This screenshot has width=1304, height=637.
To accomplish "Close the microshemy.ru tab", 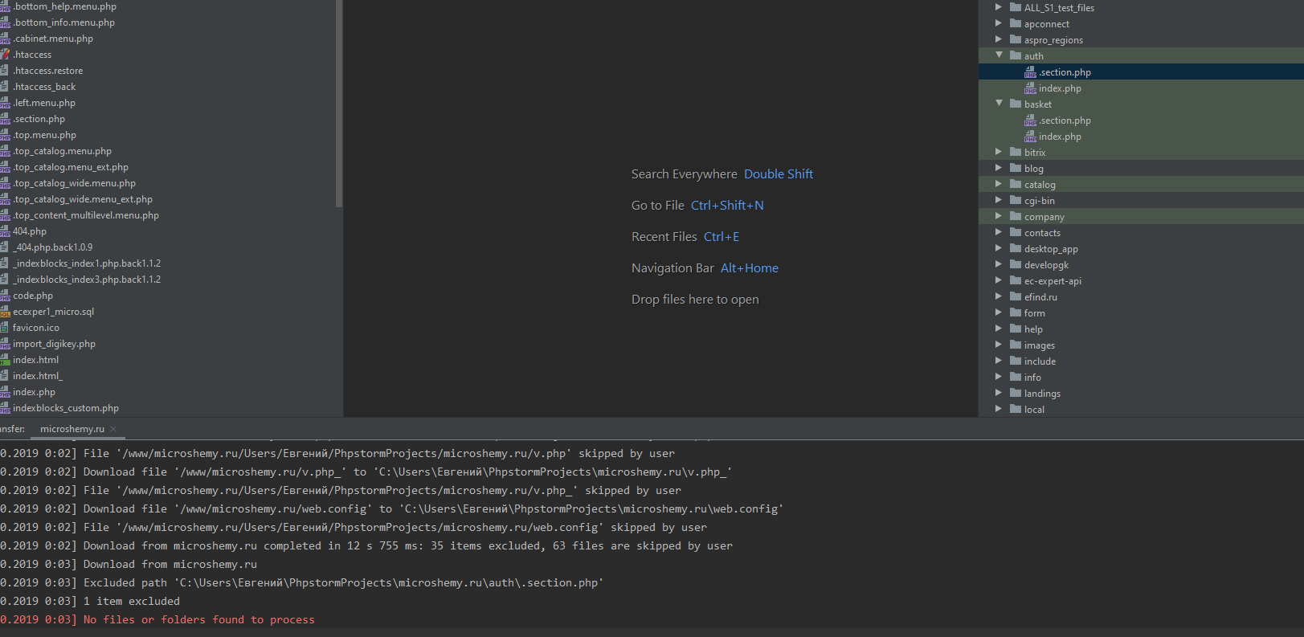I will click(x=113, y=429).
